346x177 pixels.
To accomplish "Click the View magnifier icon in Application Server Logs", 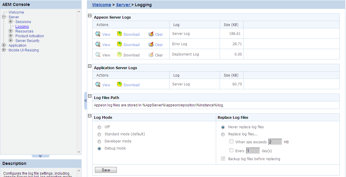I will point(98,85).
